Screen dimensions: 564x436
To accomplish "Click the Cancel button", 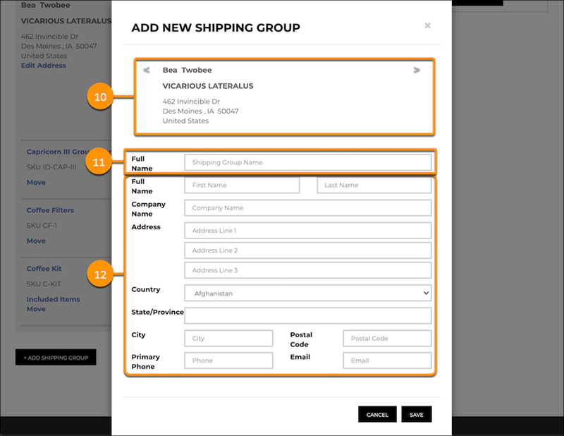I will [377, 415].
